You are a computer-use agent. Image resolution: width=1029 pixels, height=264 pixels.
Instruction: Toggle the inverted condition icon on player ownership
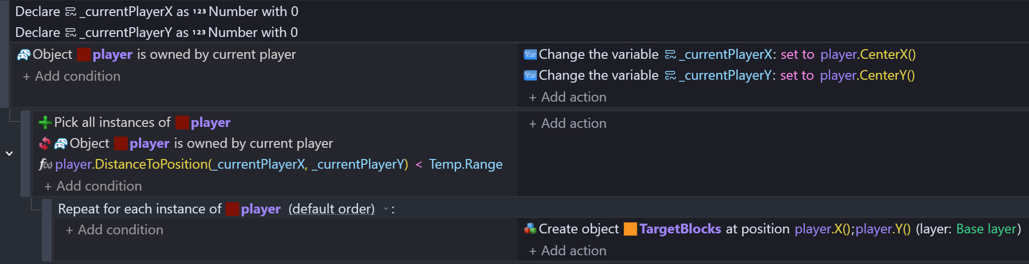[45, 143]
